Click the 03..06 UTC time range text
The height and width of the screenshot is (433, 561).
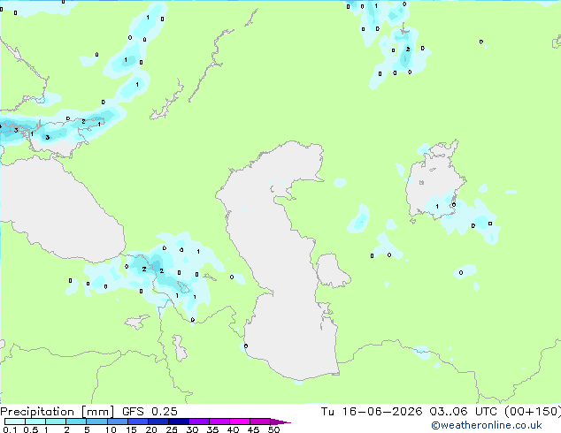click(464, 412)
